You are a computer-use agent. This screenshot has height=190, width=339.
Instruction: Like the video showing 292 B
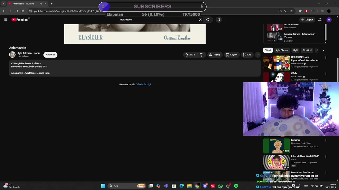pyautogui.click(x=190, y=55)
